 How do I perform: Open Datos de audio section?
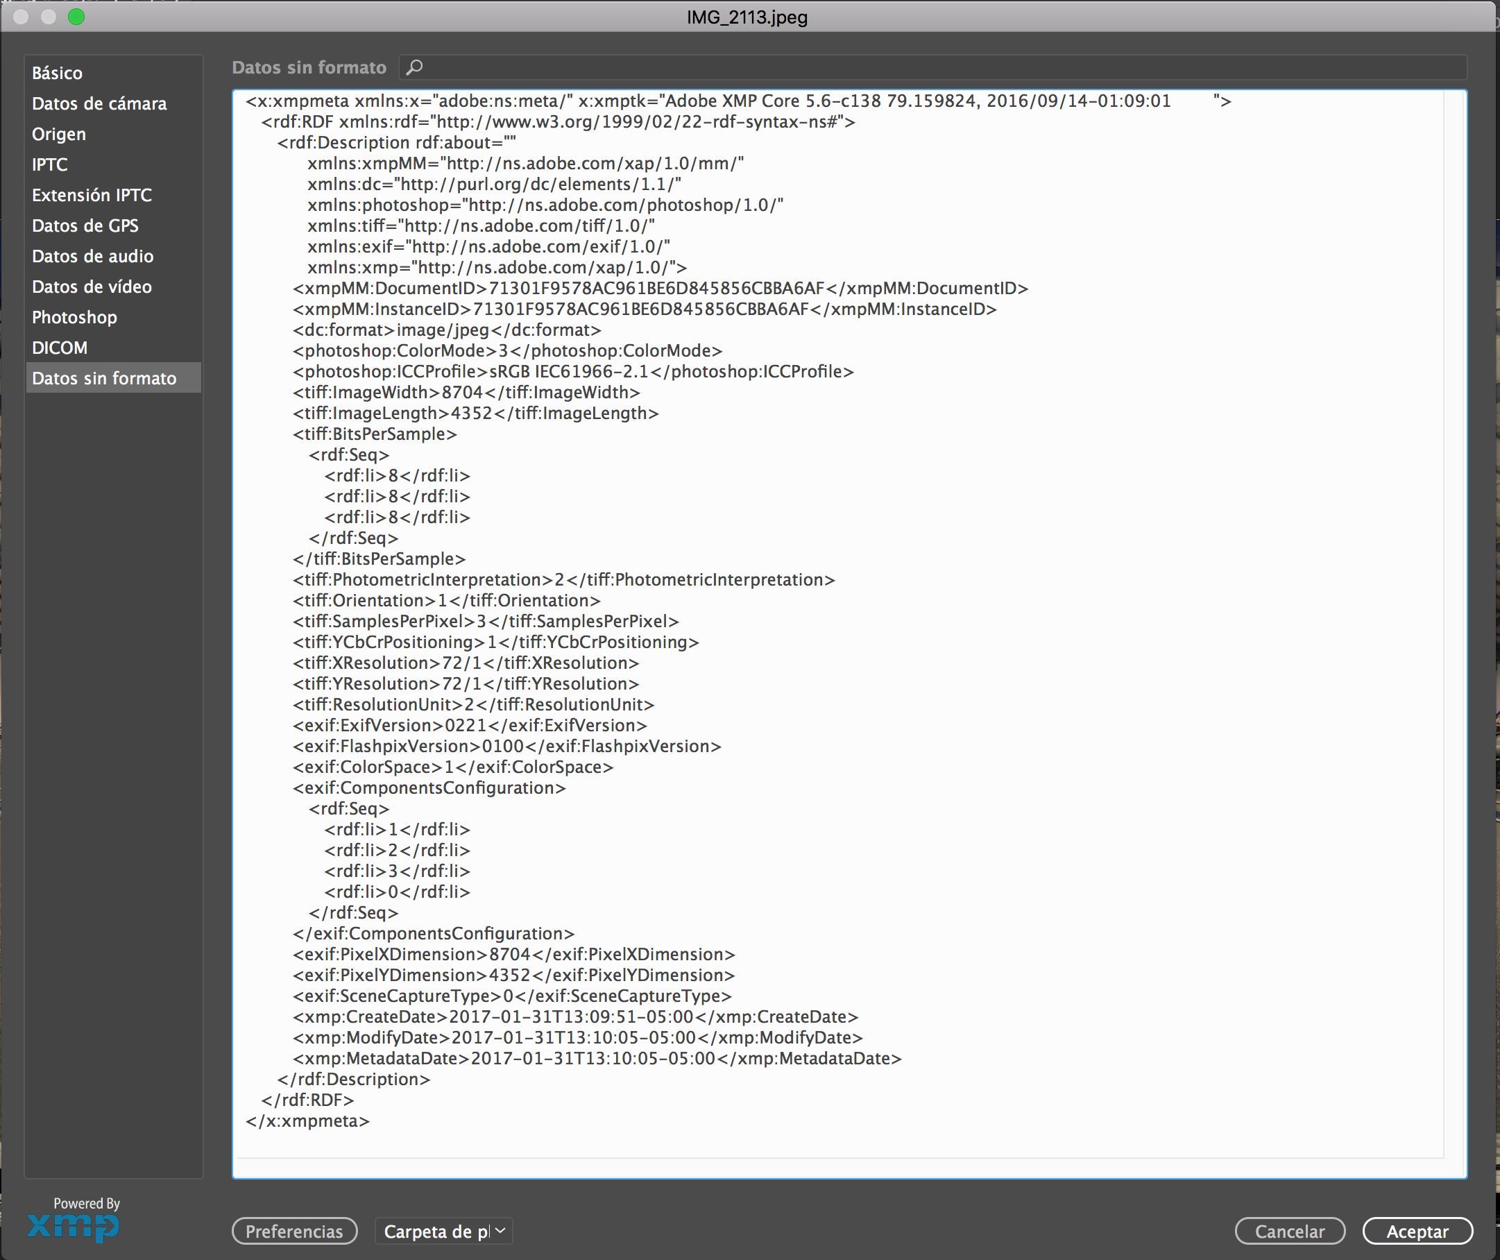(x=92, y=257)
